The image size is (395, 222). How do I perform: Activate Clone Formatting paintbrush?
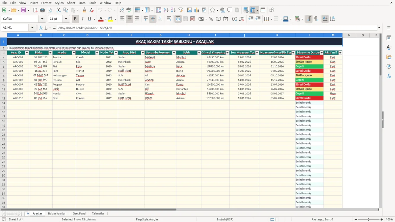click(x=85, y=10)
